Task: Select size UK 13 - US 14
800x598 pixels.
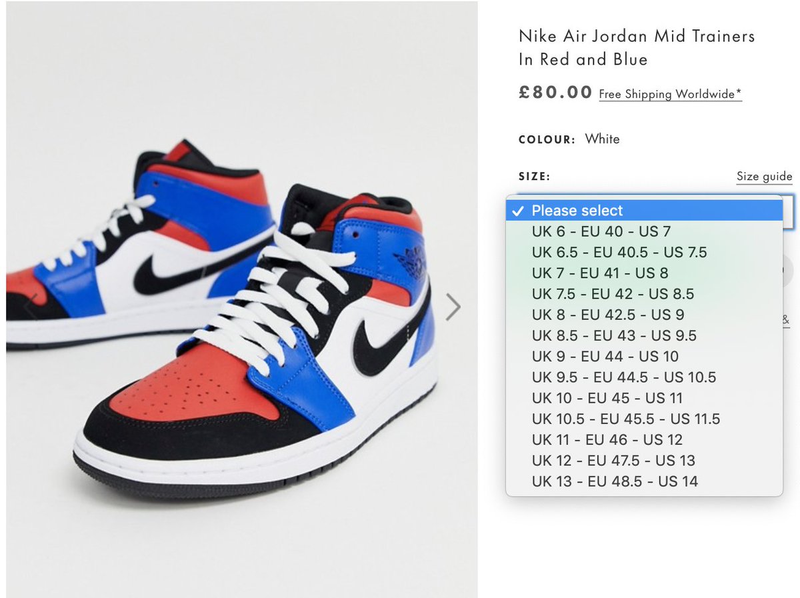Action: coord(644,481)
